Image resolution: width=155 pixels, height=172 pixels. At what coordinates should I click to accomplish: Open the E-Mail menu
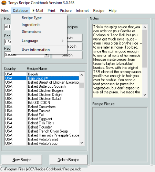(x=38, y=11)
